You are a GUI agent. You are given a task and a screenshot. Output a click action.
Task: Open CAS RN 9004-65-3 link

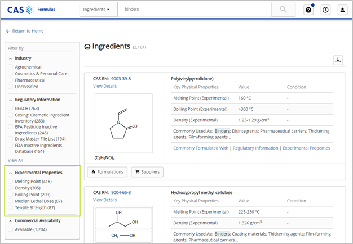click(x=121, y=193)
